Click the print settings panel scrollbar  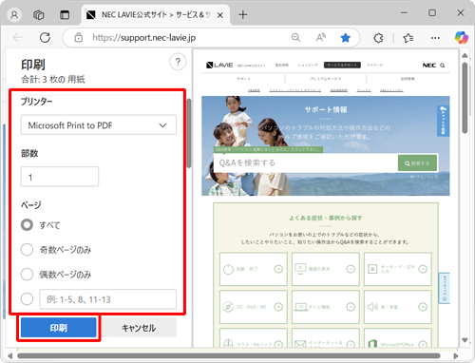pyautogui.click(x=189, y=133)
